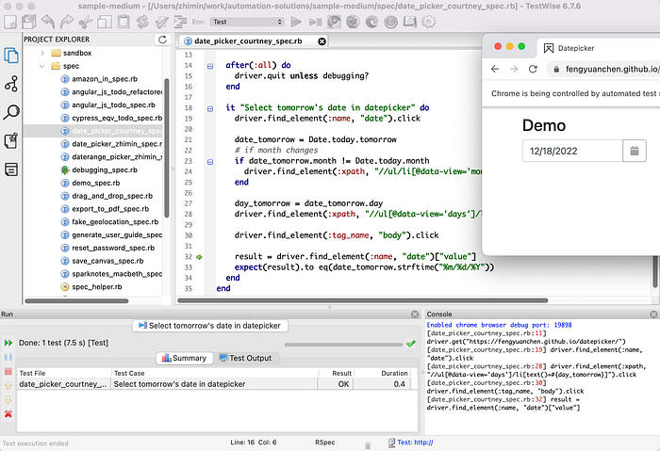Click the green arrow marker at line 32
The image size is (660, 451).
coord(199,257)
